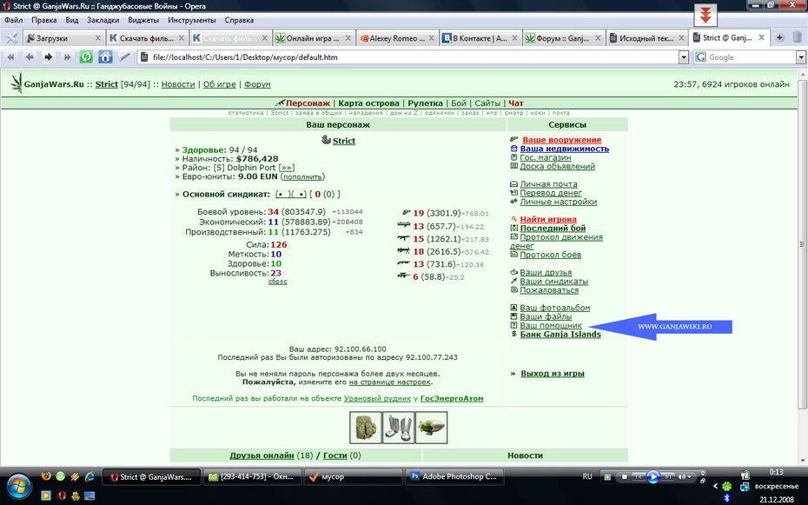Image resolution: width=808 pixels, height=505 pixels.
Task: Click the green ICQ flower tray icon
Action: pos(727,486)
